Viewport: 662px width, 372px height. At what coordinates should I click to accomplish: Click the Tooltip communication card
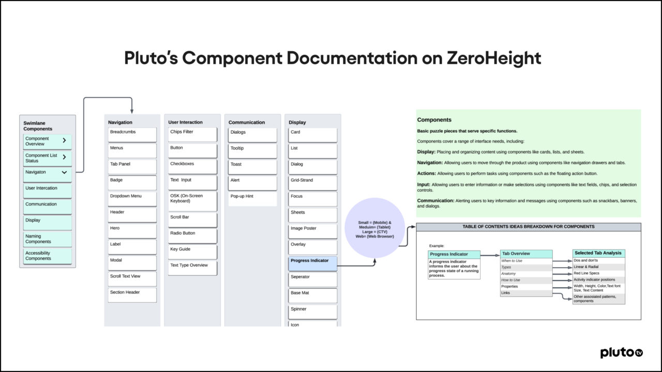click(x=252, y=150)
